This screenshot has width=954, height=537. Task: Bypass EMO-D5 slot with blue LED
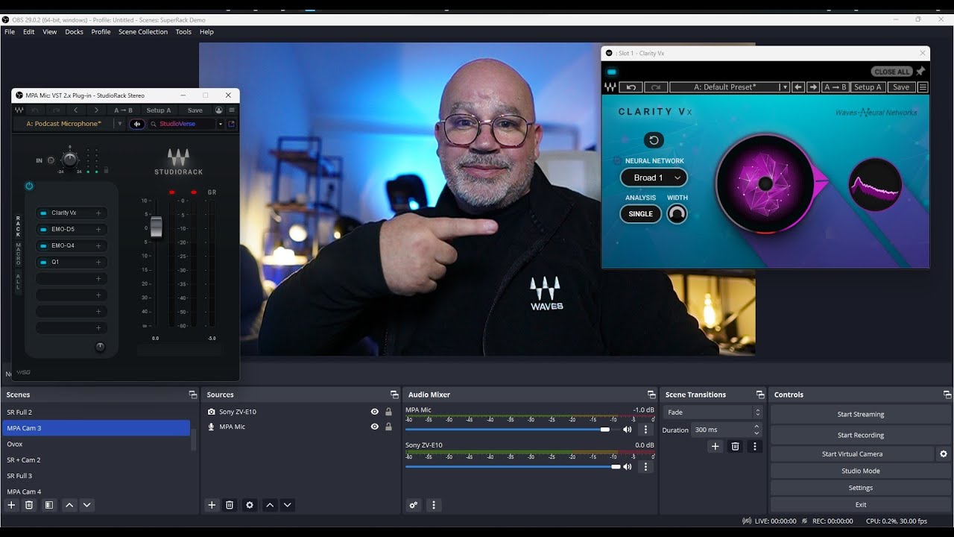(x=43, y=229)
